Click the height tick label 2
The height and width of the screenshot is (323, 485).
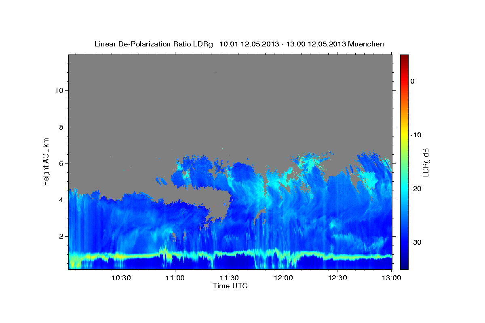pyautogui.click(x=61, y=236)
